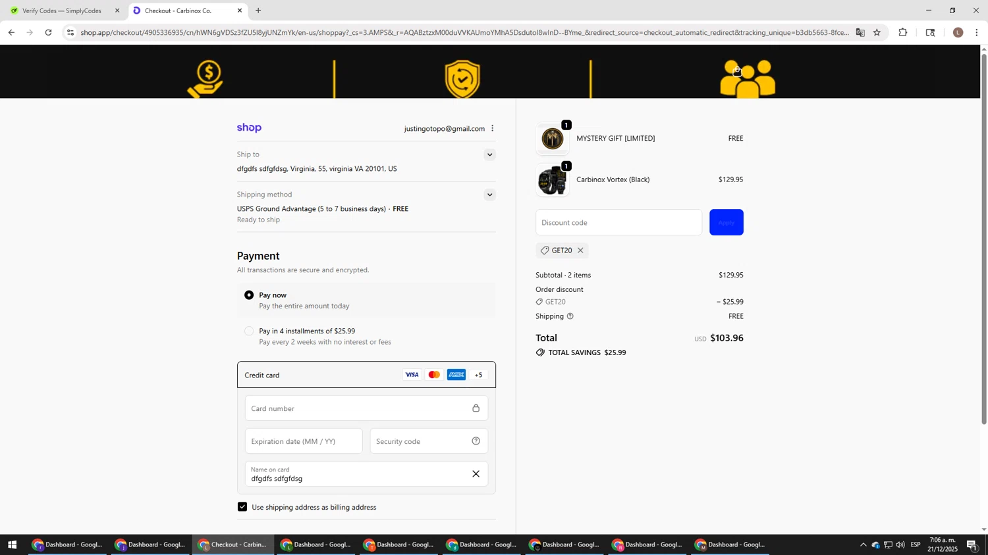Image resolution: width=988 pixels, height=555 pixels.
Task: Open the translate page icon
Action: pos(860,32)
